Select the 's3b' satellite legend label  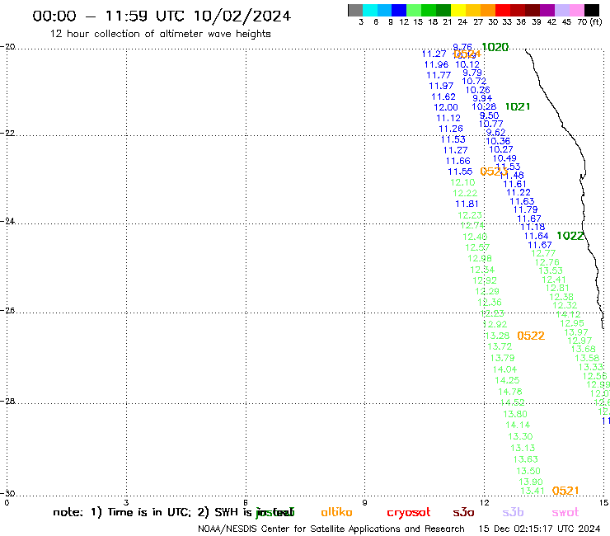(x=513, y=512)
